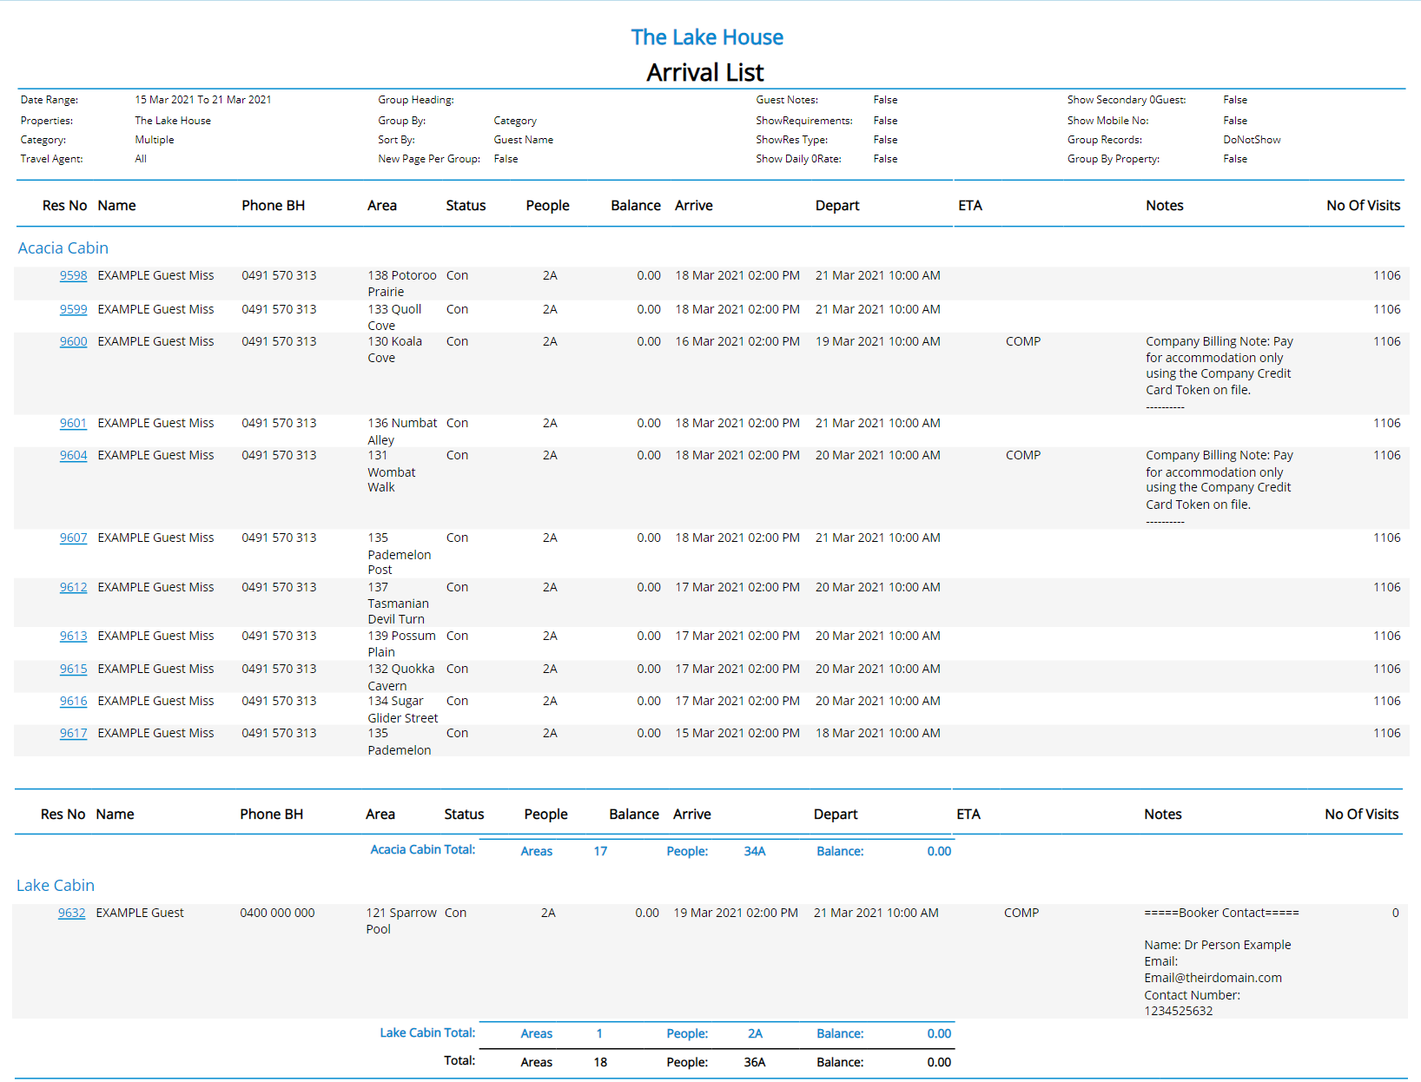Viewport: 1421px width, 1082px height.
Task: Click Company Billing Note for reservation 9600
Action: click(x=1219, y=373)
